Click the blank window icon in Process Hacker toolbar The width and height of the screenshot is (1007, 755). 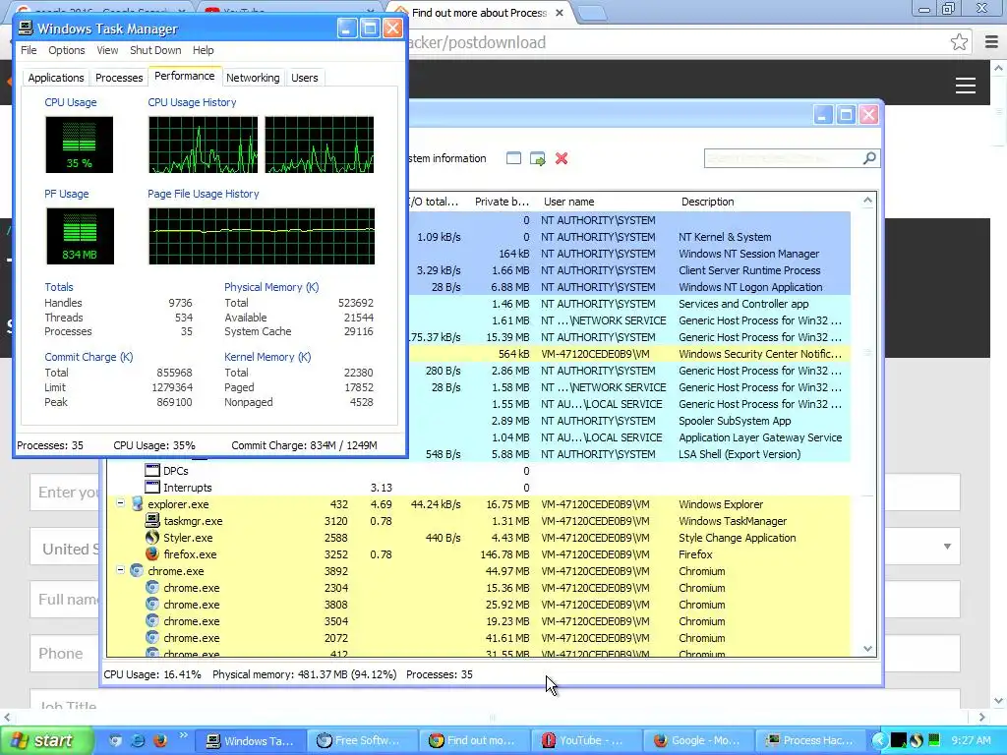(513, 158)
